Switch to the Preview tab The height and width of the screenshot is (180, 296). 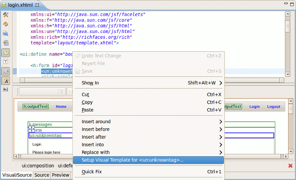(x=60, y=175)
